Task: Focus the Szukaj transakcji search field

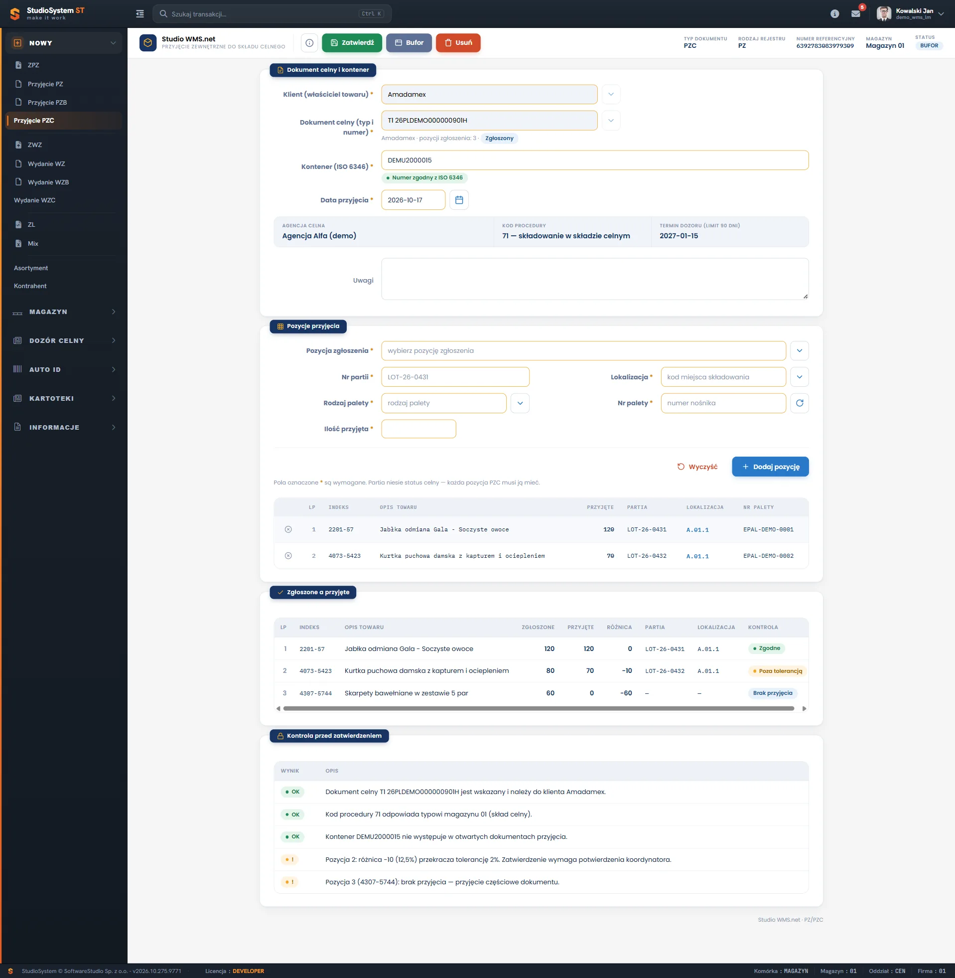Action: (x=272, y=14)
